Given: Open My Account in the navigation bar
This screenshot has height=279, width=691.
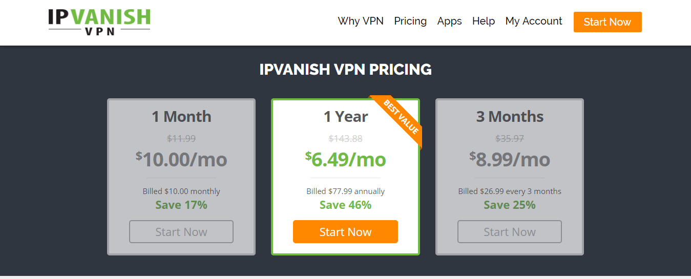Looking at the screenshot, I should click(x=534, y=21).
